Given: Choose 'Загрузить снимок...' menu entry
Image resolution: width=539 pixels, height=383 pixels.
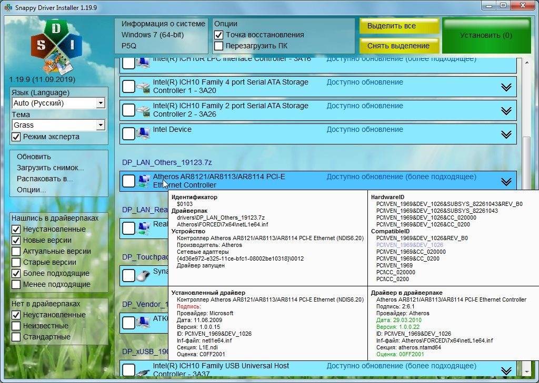Looking at the screenshot, I should 50,168.
